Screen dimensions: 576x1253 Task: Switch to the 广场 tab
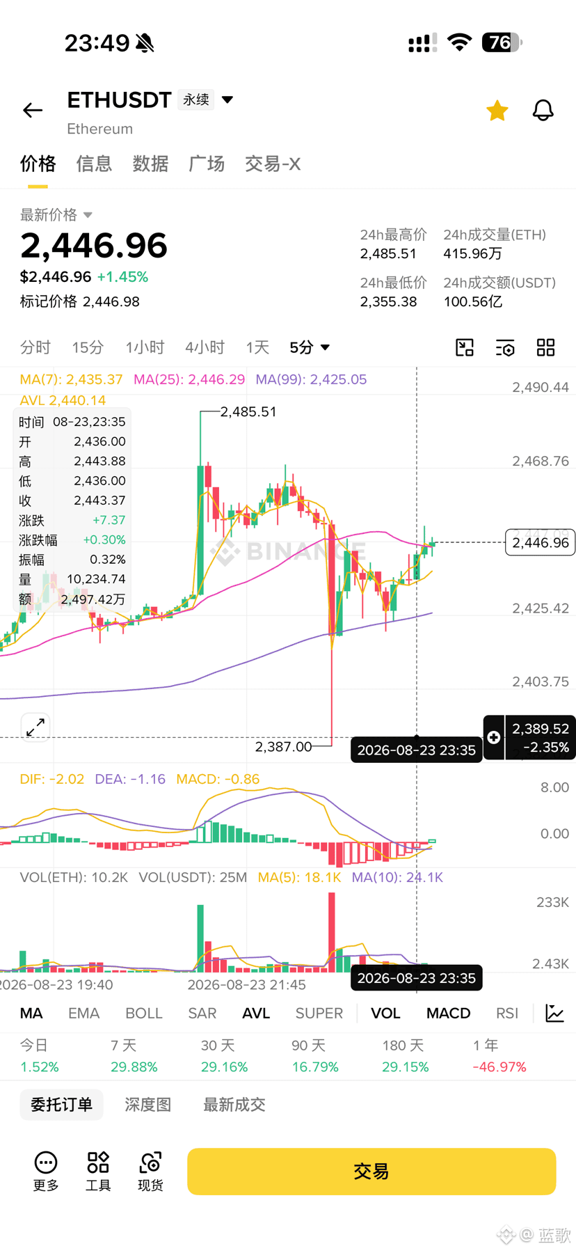tap(207, 164)
